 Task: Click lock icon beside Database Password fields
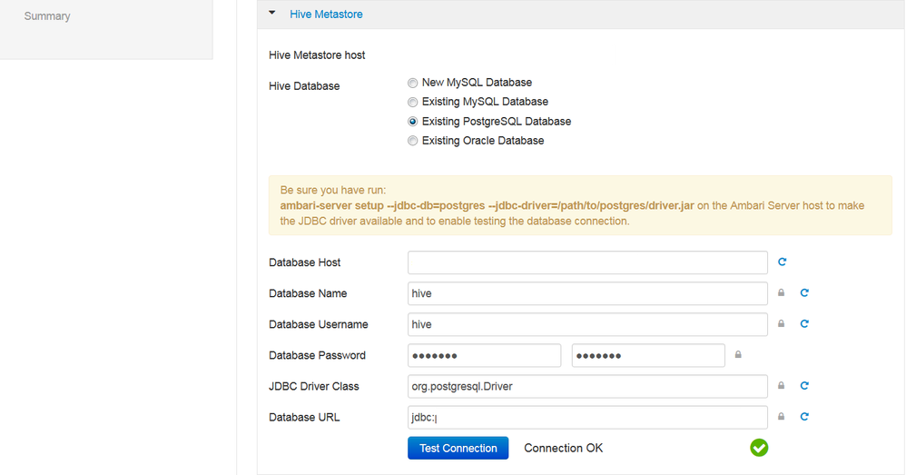738,355
